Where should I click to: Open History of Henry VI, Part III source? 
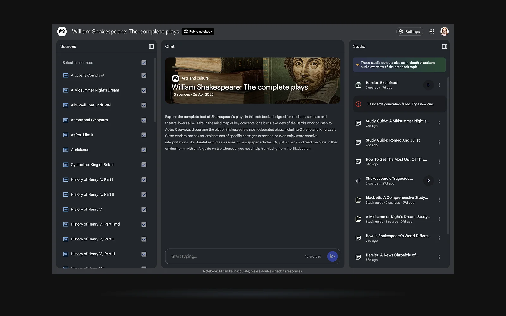(x=93, y=254)
